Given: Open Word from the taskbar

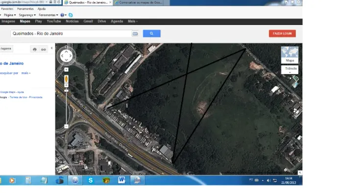Looking at the screenshot, I should click(122, 180).
